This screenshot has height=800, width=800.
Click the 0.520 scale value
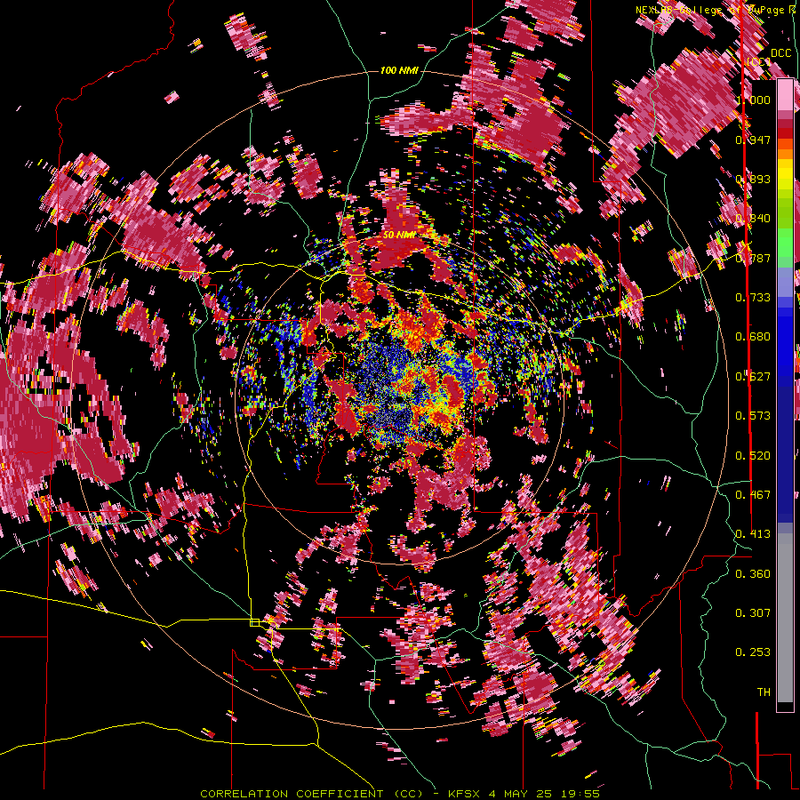pyautogui.click(x=753, y=456)
